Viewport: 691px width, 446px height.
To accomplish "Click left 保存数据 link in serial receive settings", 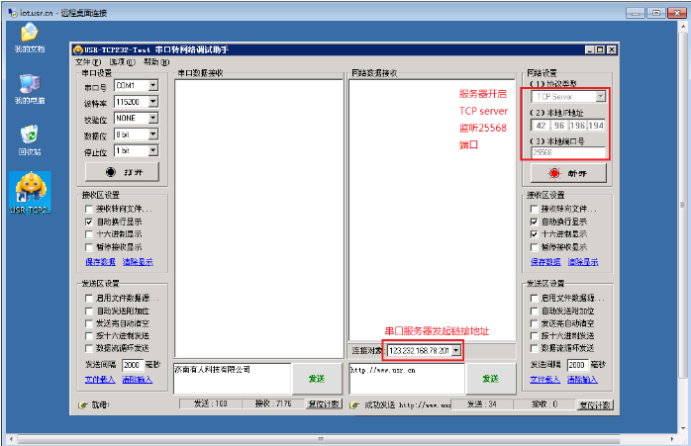I will tap(100, 262).
